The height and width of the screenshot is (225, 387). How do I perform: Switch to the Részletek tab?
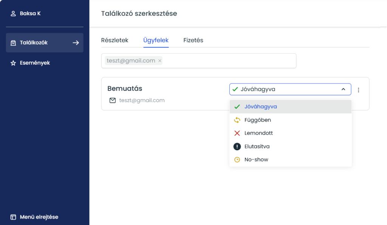[x=115, y=40]
